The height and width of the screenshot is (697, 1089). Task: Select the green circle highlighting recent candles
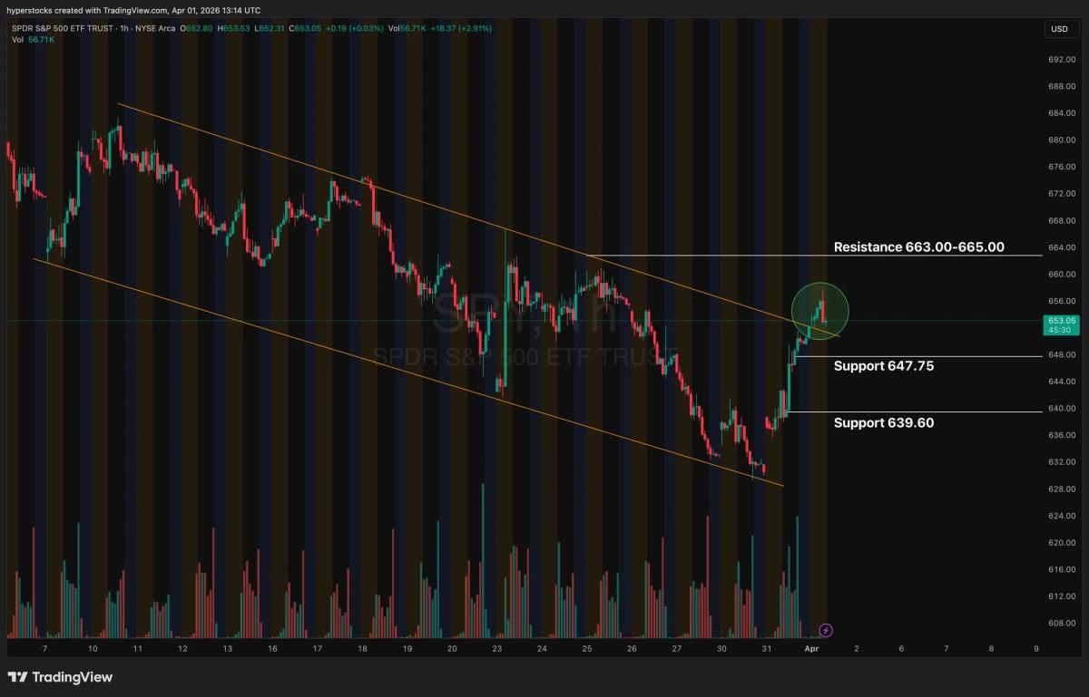(x=820, y=310)
